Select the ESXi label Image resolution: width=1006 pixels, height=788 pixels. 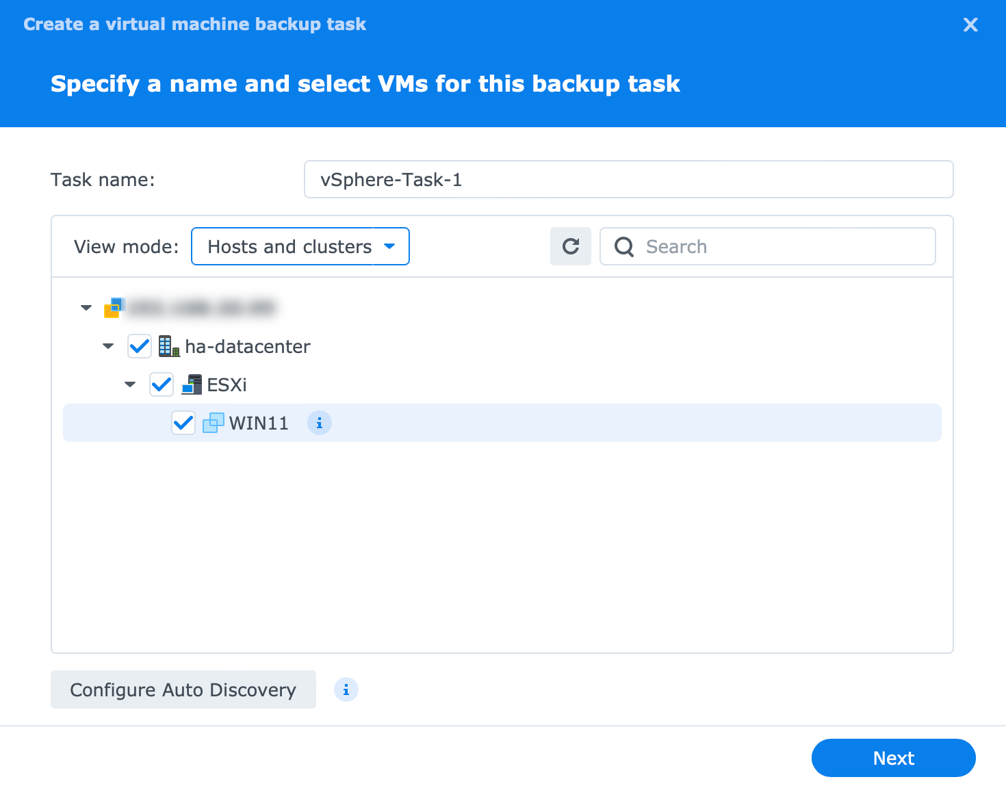(x=227, y=385)
